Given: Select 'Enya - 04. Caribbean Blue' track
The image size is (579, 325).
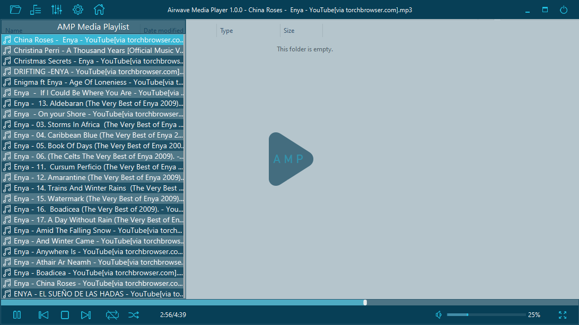Looking at the screenshot, I should coord(93,135).
